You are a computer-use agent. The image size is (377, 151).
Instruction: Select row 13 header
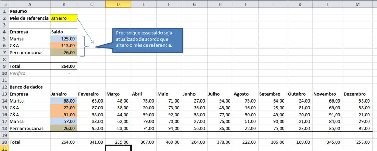click(4, 94)
